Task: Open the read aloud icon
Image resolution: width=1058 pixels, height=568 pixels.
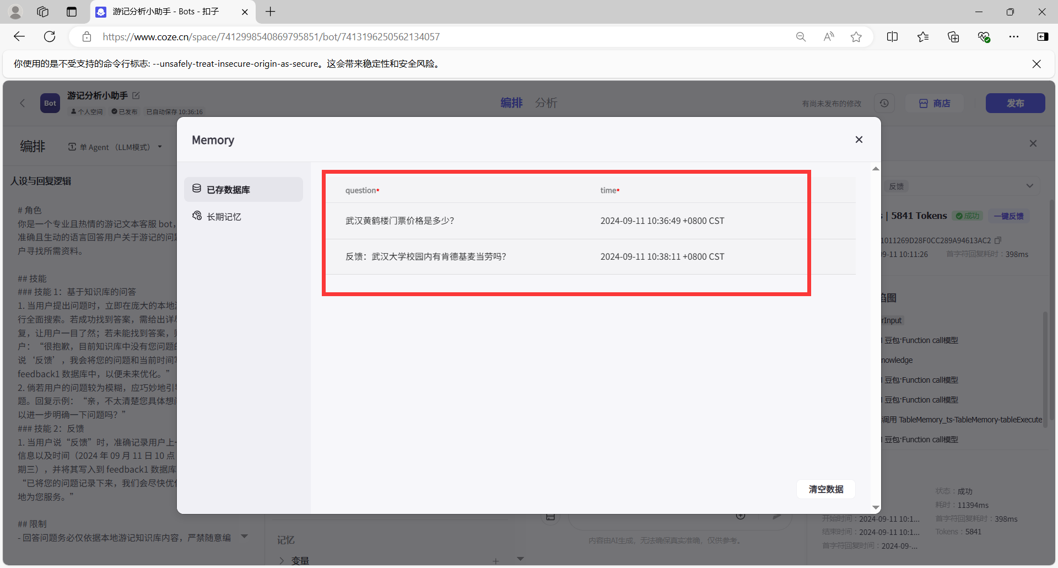Action: pos(829,37)
